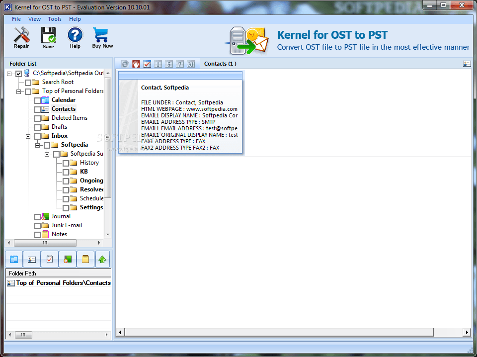Click the refresh icon in Contacts toolbar

(x=125, y=64)
